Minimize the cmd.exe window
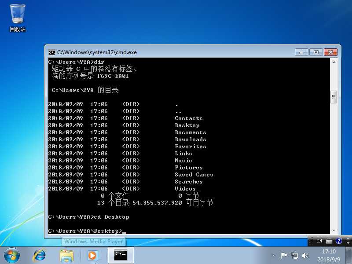Viewport: 352px width, 264px height. point(302,52)
